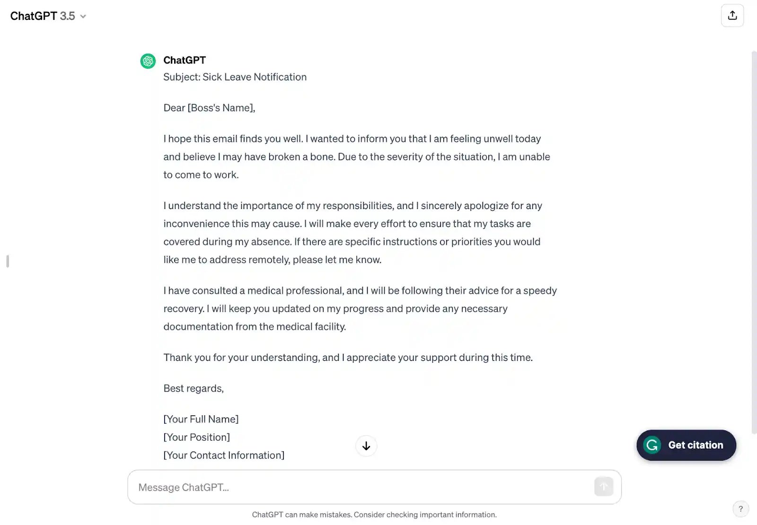This screenshot has width=757, height=525.
Task: Click the green ChatGPT avatar logo
Action: [x=148, y=61]
